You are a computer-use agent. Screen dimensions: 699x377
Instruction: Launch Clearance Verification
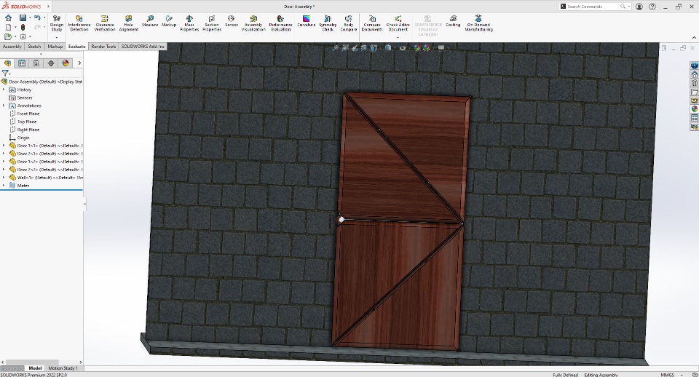pyautogui.click(x=105, y=23)
